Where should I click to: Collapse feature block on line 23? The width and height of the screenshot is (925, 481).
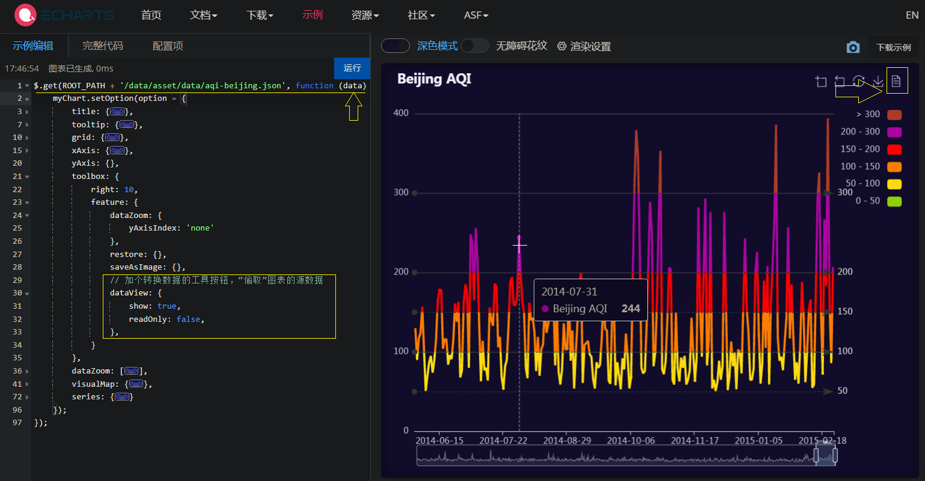coord(27,202)
